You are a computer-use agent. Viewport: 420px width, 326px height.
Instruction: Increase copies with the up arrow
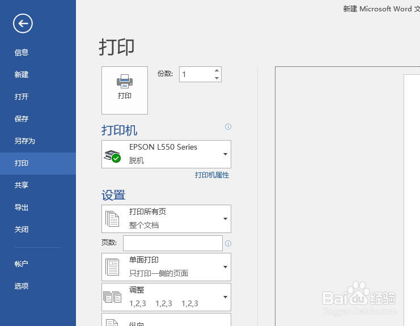(217, 70)
